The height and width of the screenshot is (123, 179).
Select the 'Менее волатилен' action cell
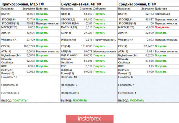pos(105,52)
